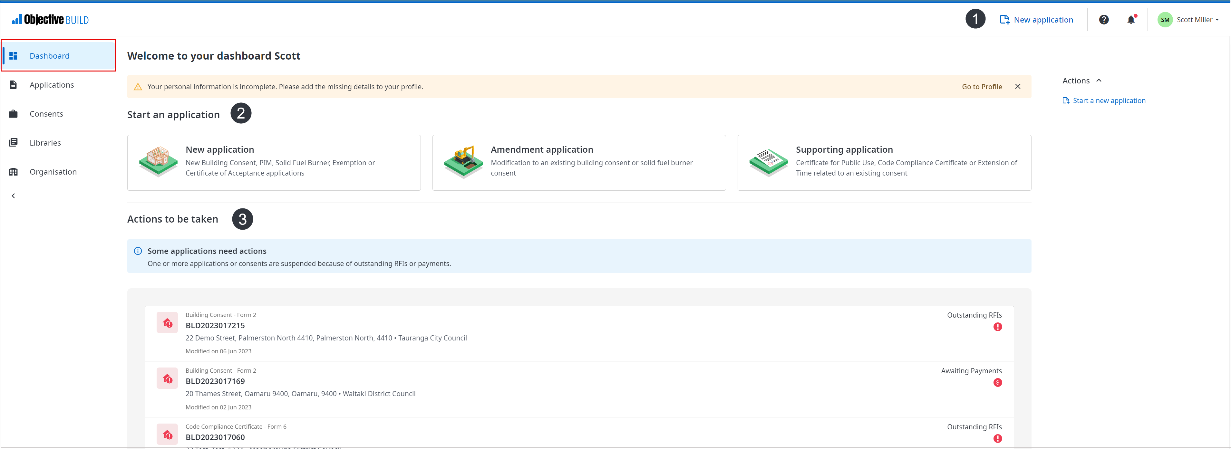This screenshot has height=449, width=1231.
Task: Collapse the Actions panel
Action: pos(1099,81)
